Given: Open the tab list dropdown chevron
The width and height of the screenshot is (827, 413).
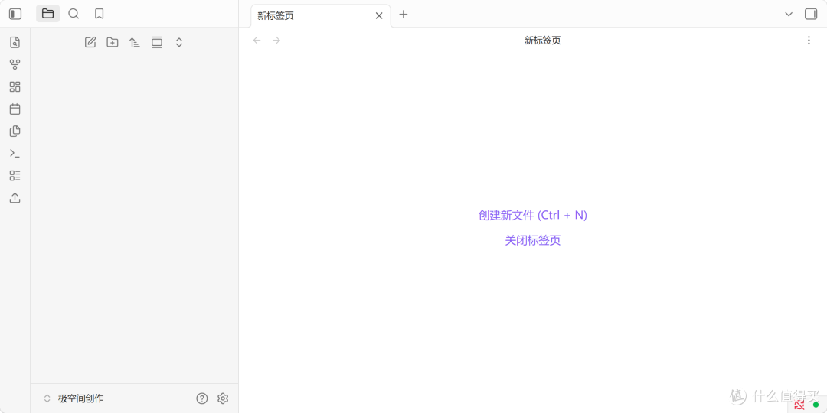Looking at the screenshot, I should 789,15.
